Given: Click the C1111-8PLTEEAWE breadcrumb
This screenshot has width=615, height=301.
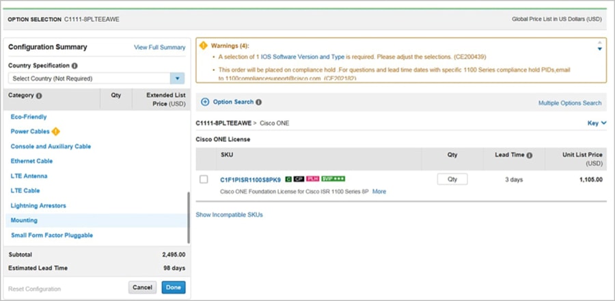Looking at the screenshot, I should [223, 123].
